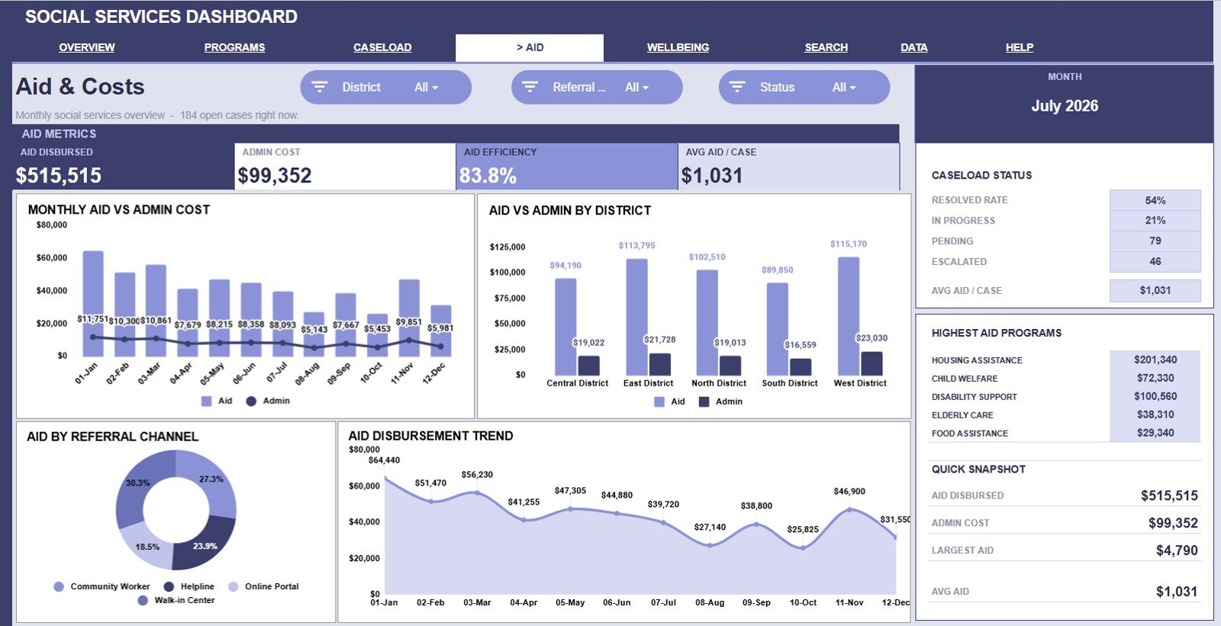Click the Admin legend dot in monthly chart
This screenshot has height=626, width=1221.
pos(251,401)
